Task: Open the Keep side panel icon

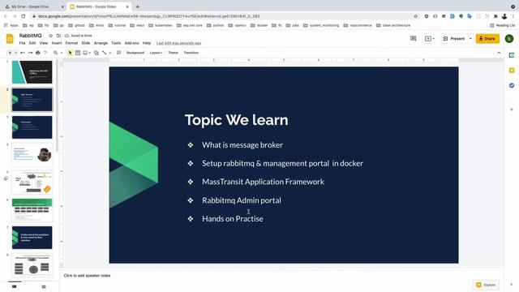Action: click(x=512, y=71)
